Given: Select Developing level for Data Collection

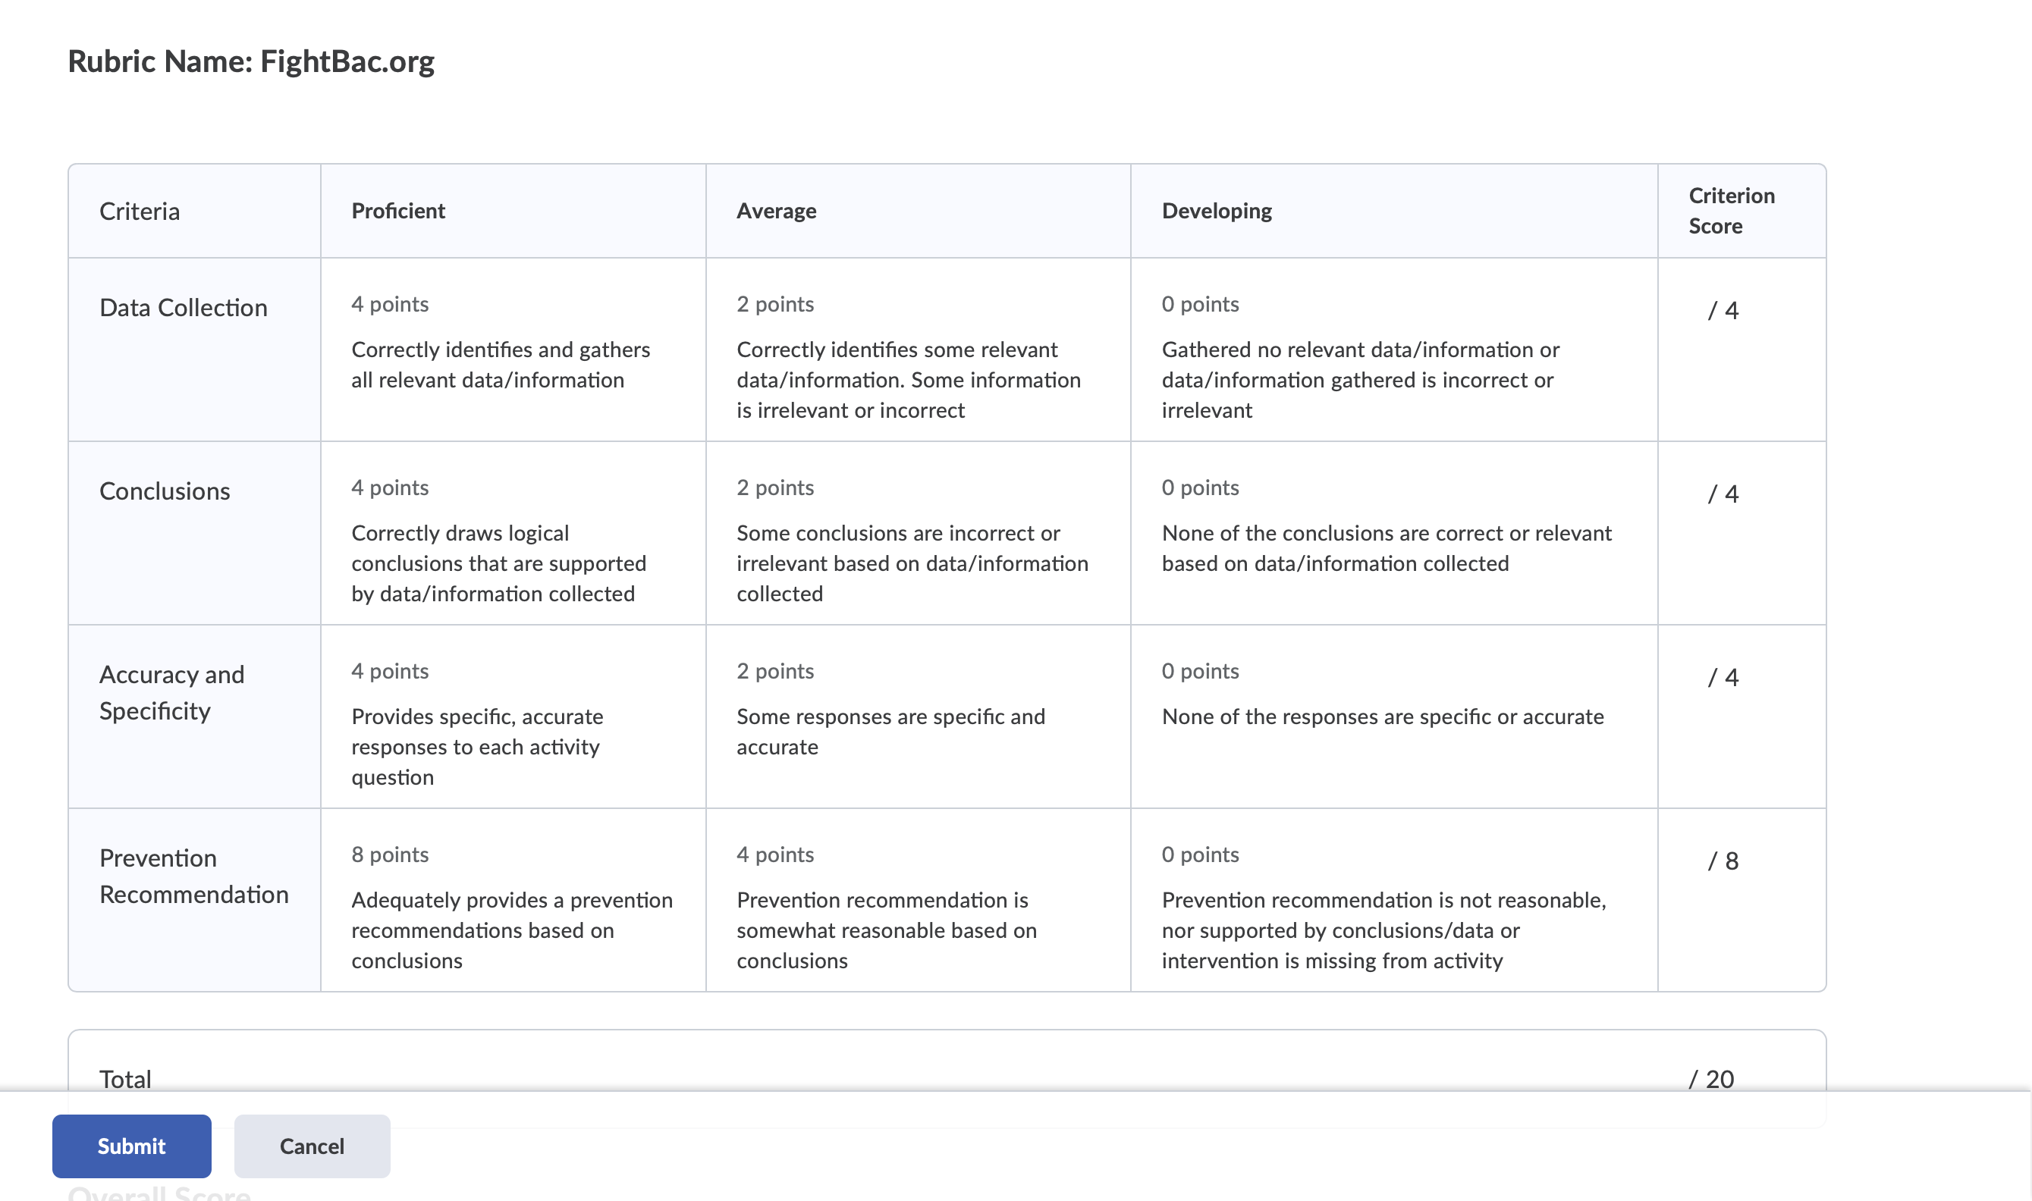Looking at the screenshot, I should [x=1394, y=350].
